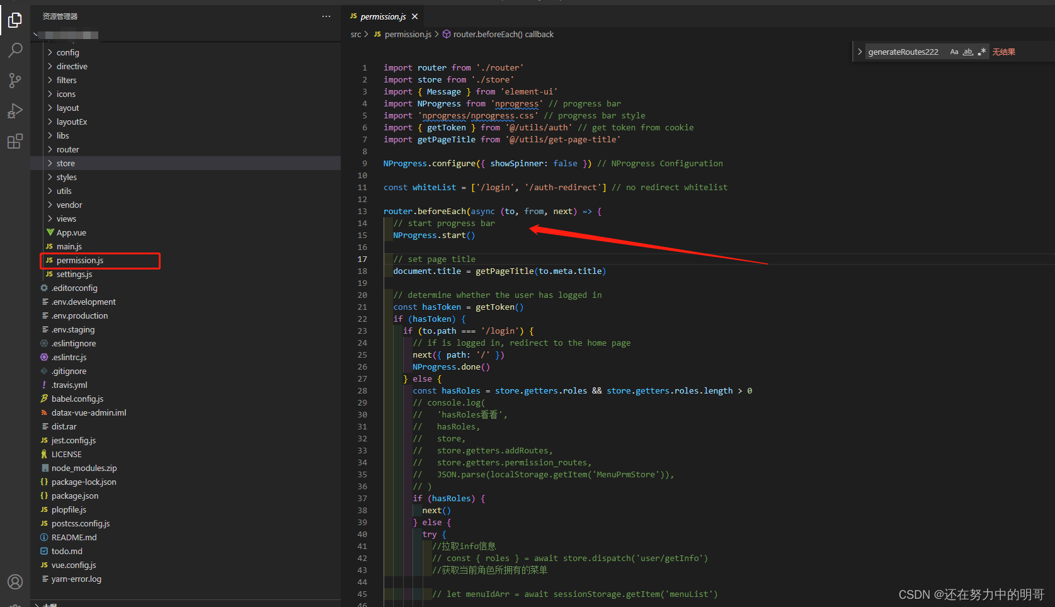Click router.beforeEach() callback breadcrumb
The image size is (1055, 607).
coord(498,35)
